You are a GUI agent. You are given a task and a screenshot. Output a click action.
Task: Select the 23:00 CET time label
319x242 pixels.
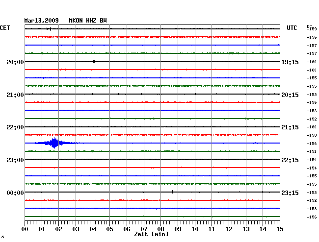coord(15,160)
